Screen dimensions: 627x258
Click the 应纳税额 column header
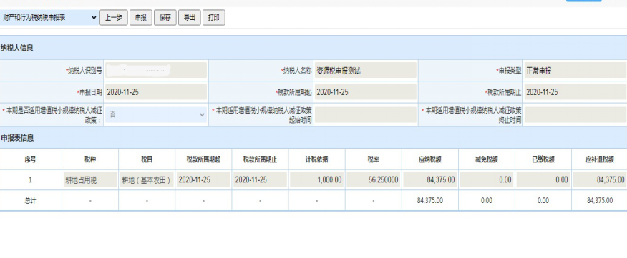coord(430,159)
